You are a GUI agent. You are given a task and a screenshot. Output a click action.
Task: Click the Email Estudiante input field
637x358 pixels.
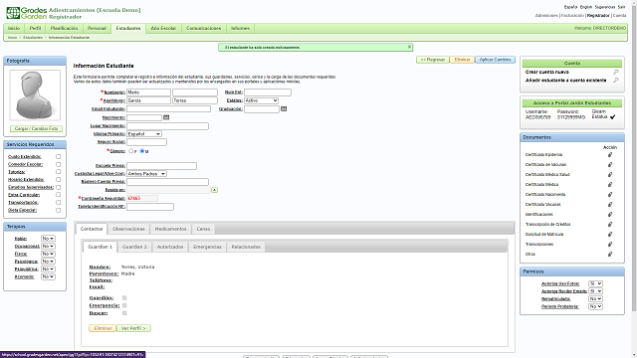tap(168, 108)
